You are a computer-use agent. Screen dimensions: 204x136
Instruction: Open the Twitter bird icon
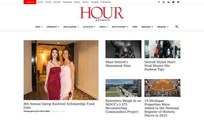point(173,2)
